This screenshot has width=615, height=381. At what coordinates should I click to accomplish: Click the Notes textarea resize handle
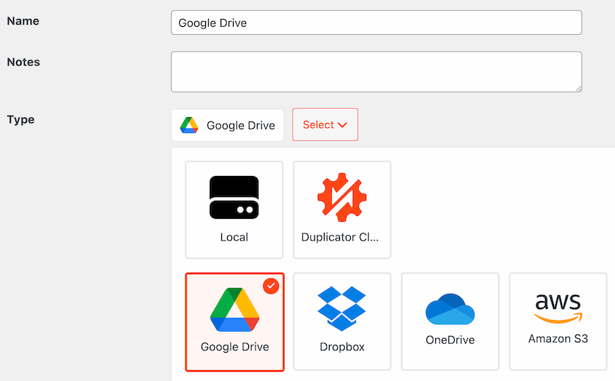click(x=579, y=89)
